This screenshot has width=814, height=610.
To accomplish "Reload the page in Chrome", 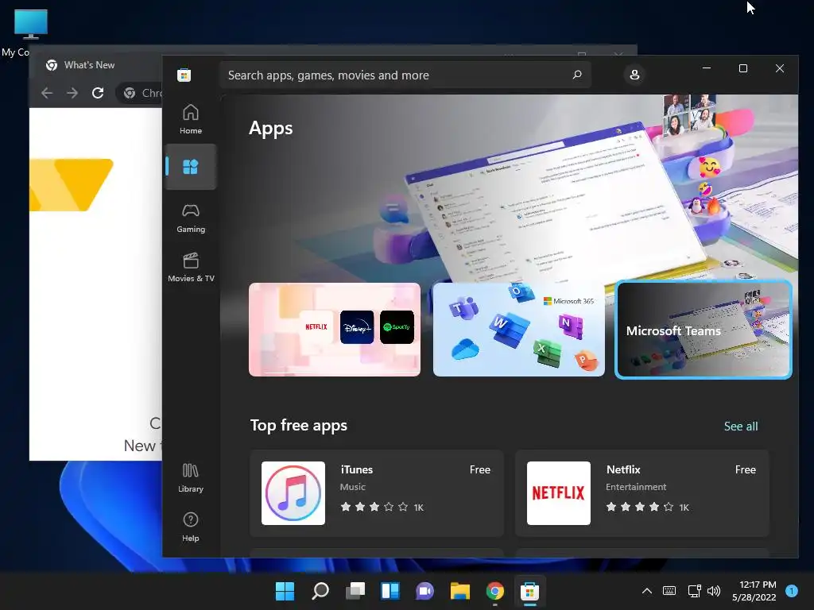I will tap(98, 93).
